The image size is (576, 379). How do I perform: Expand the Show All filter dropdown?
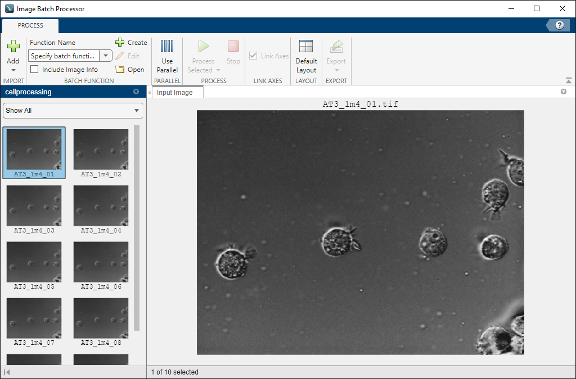(x=136, y=111)
